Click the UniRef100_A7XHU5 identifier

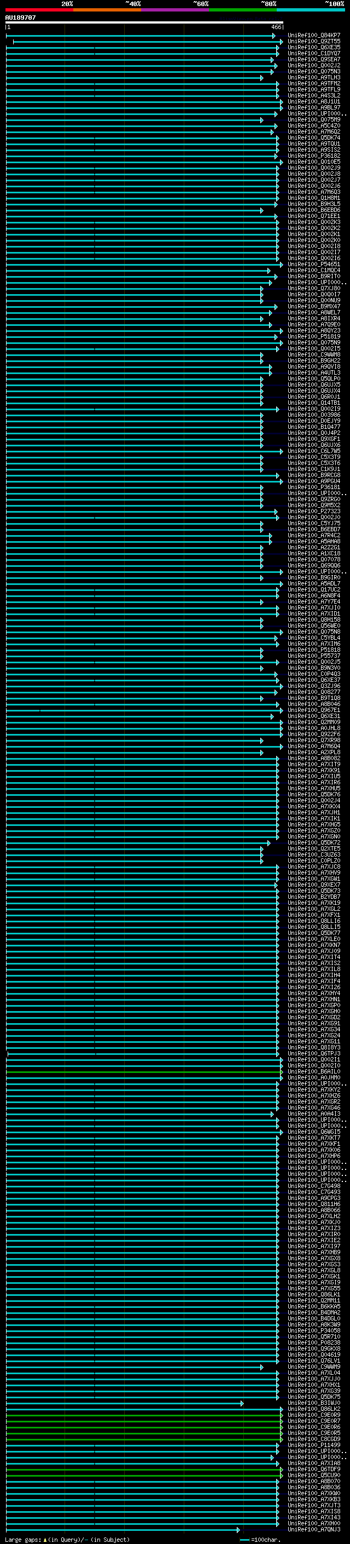[x=314, y=788]
